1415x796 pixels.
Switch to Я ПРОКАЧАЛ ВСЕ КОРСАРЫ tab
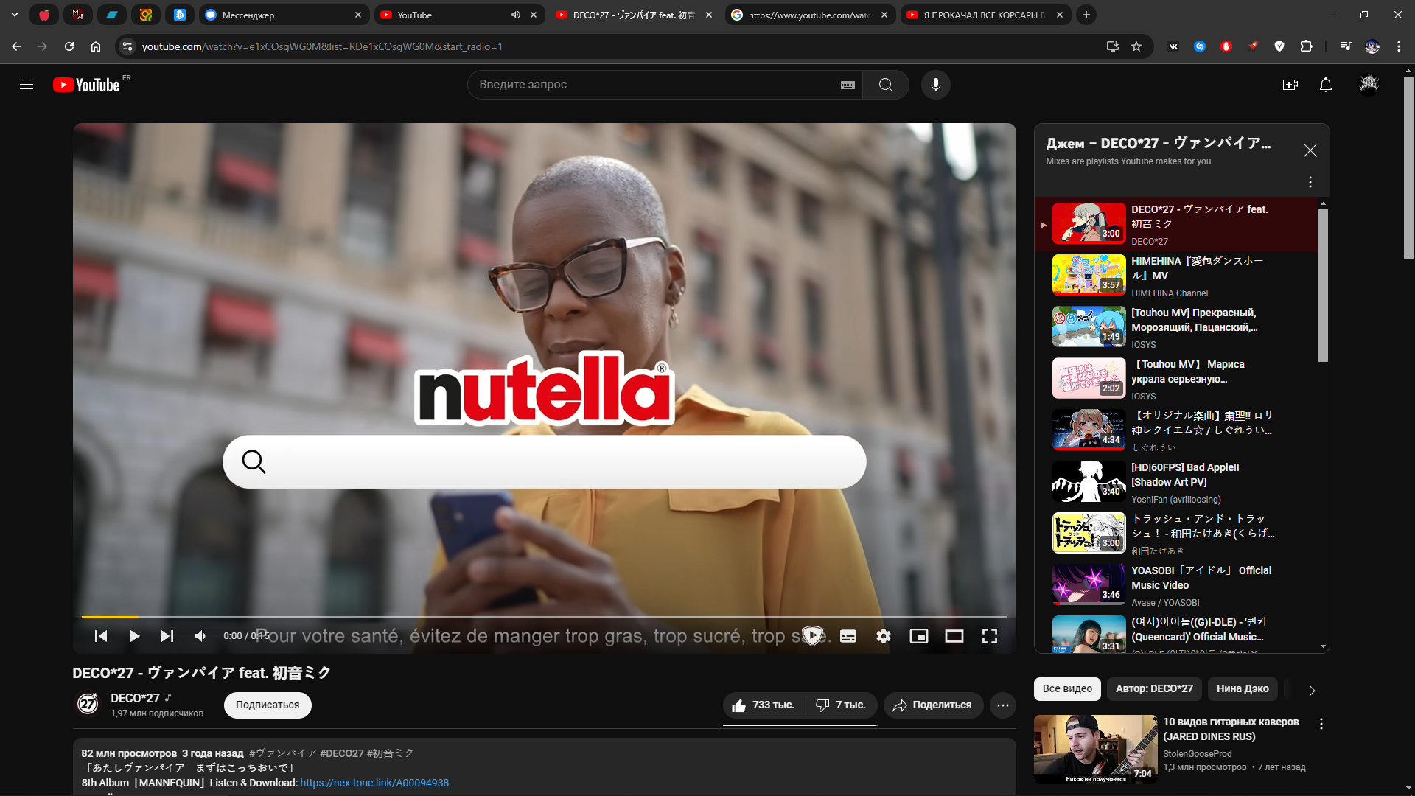coord(984,15)
